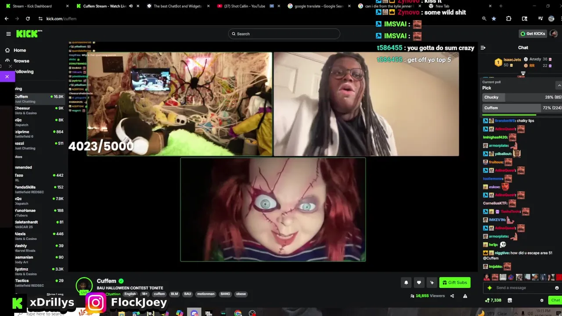Click the BLM tag

tap(174, 294)
